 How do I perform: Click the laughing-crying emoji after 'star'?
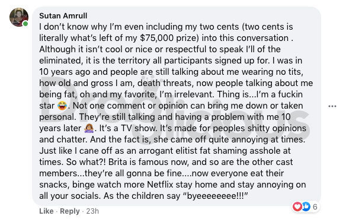click(62, 106)
